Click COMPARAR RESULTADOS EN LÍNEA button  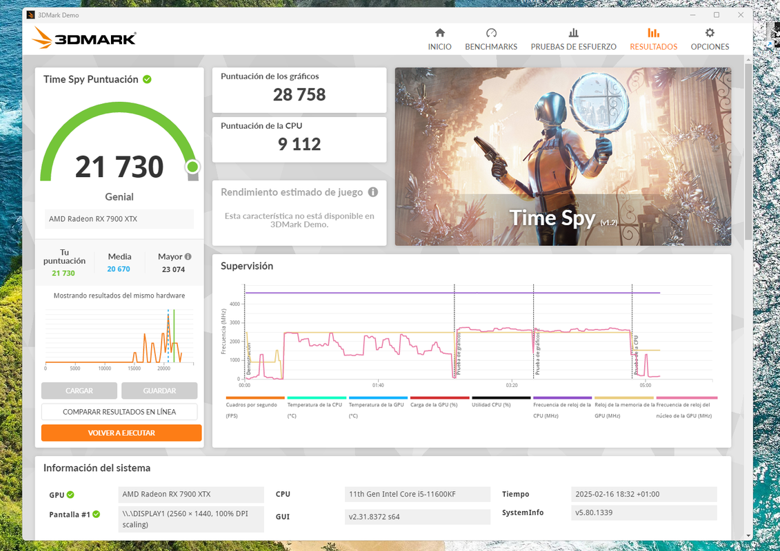[119, 411]
